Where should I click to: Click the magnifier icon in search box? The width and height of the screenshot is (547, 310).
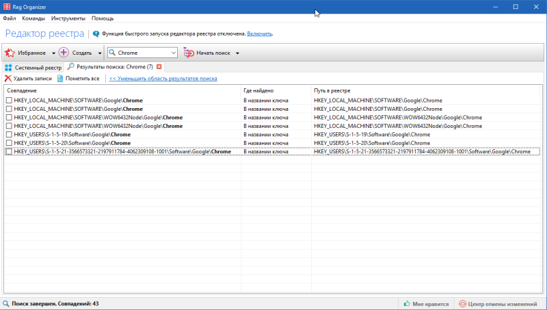(x=112, y=53)
